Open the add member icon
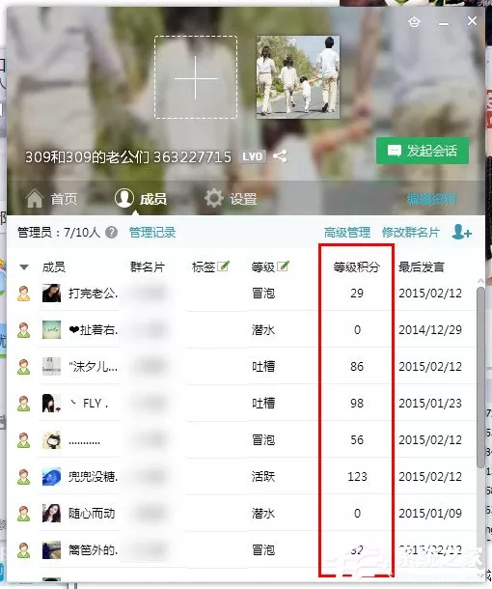 tap(461, 232)
